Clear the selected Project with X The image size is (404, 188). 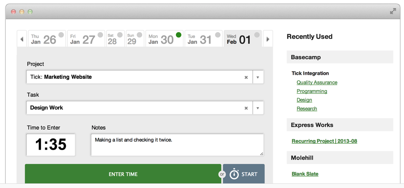[246, 77]
